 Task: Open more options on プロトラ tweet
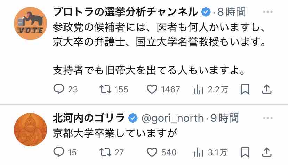[267, 12]
